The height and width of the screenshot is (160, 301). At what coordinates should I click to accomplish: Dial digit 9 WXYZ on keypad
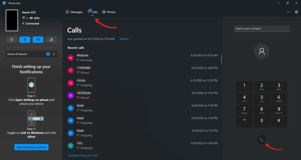[279, 110]
